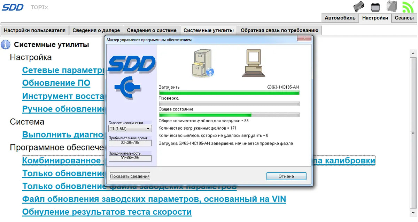Image resolution: width=418 pixels, height=222 pixels.
Task: Open the TOPIx link in the header
Action: (39, 7)
